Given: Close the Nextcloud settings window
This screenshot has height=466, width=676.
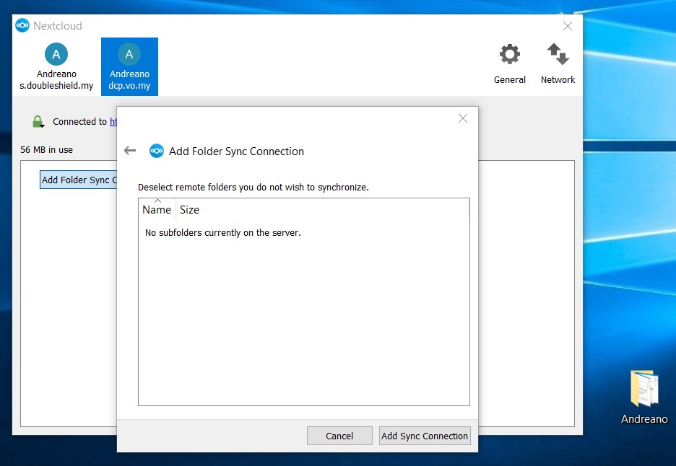Looking at the screenshot, I should pos(567,26).
